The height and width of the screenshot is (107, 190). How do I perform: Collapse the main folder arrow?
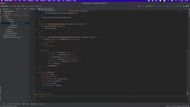(6, 19)
